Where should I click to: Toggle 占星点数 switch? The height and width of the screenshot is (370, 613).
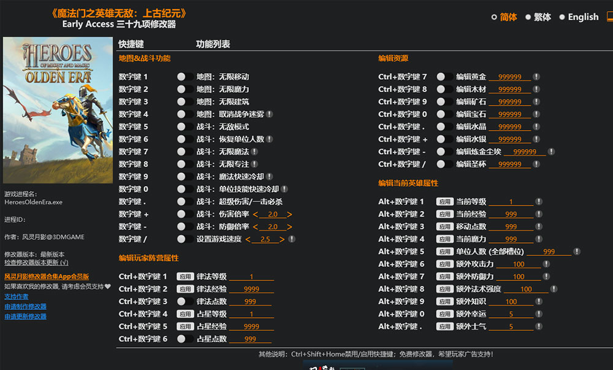185,339
